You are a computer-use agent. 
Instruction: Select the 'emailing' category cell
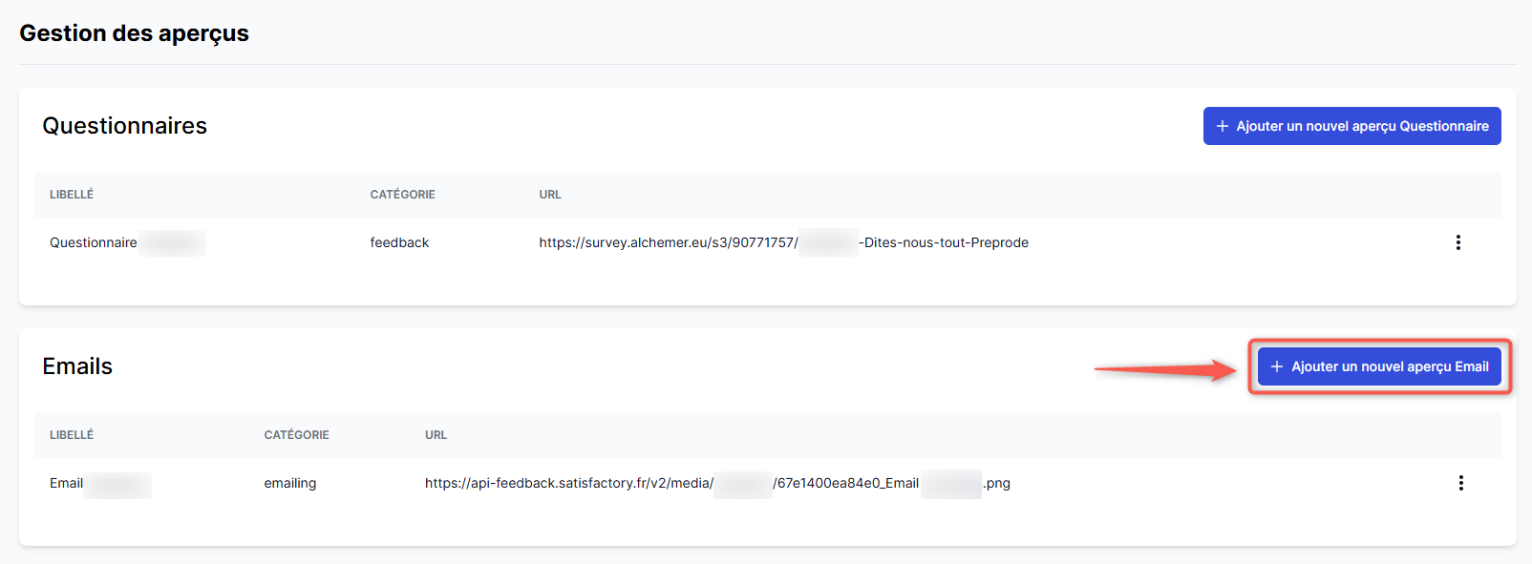(x=290, y=483)
